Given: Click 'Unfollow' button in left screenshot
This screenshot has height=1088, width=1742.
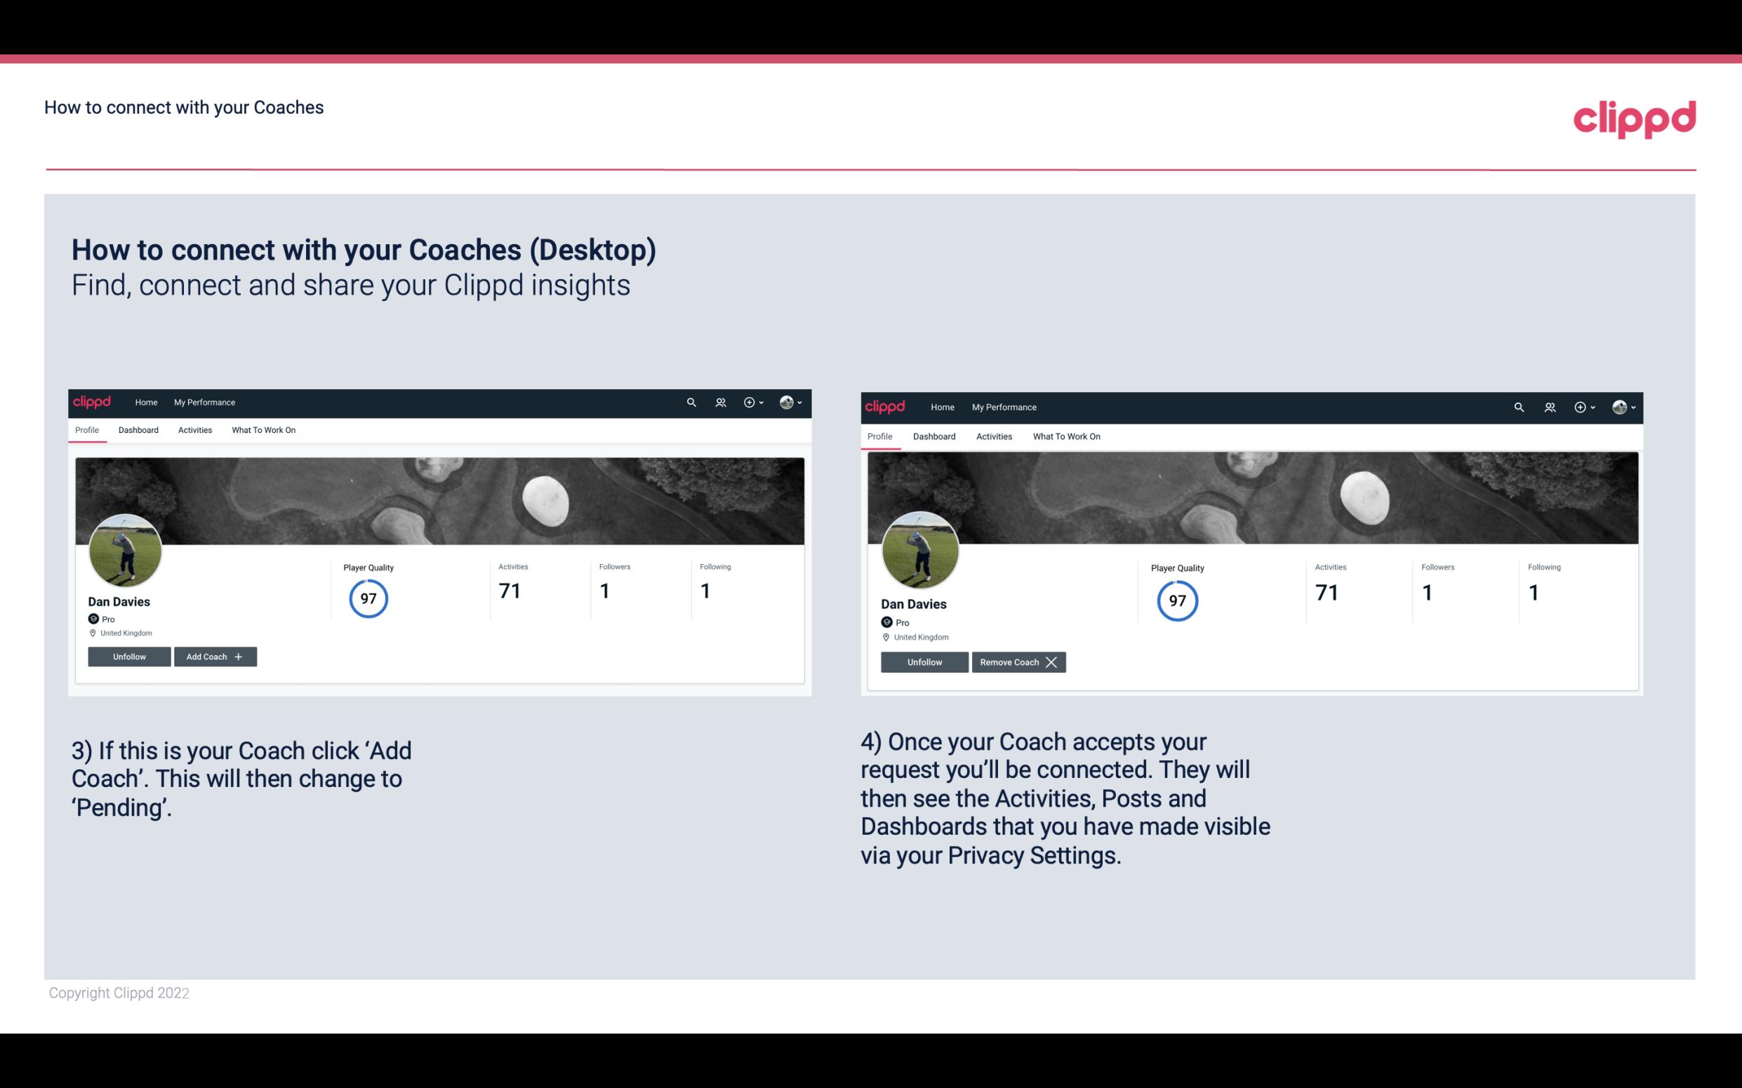Looking at the screenshot, I should click(x=129, y=657).
